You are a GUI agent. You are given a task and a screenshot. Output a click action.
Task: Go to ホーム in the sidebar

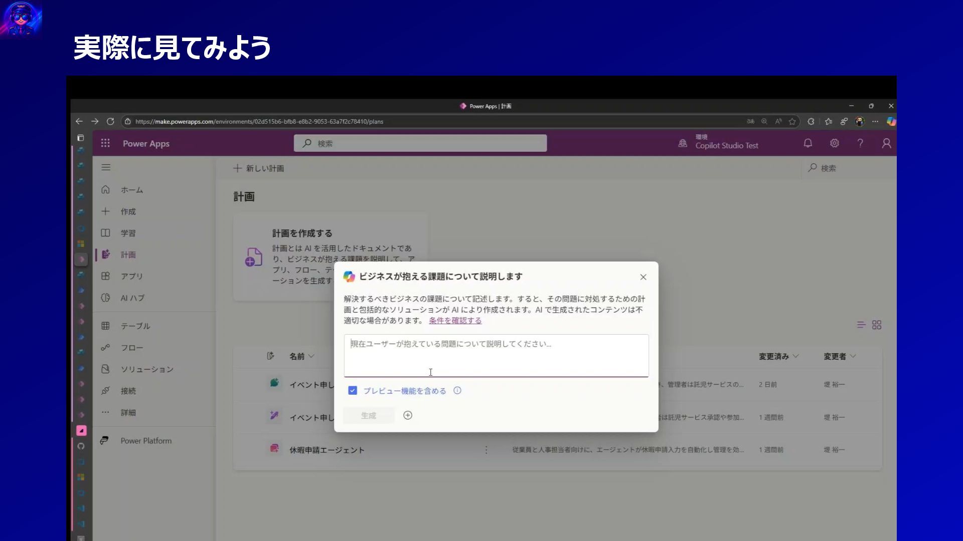pyautogui.click(x=131, y=190)
